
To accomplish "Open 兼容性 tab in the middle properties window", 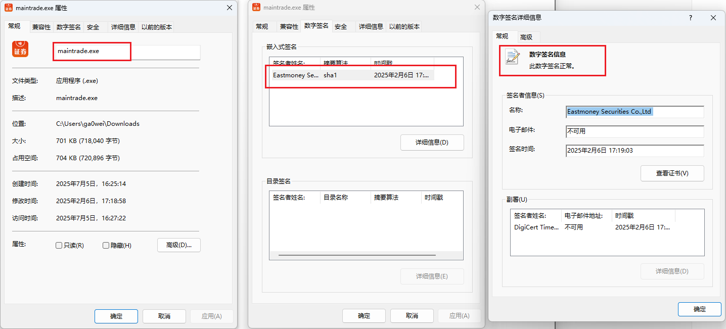I will pos(289,27).
